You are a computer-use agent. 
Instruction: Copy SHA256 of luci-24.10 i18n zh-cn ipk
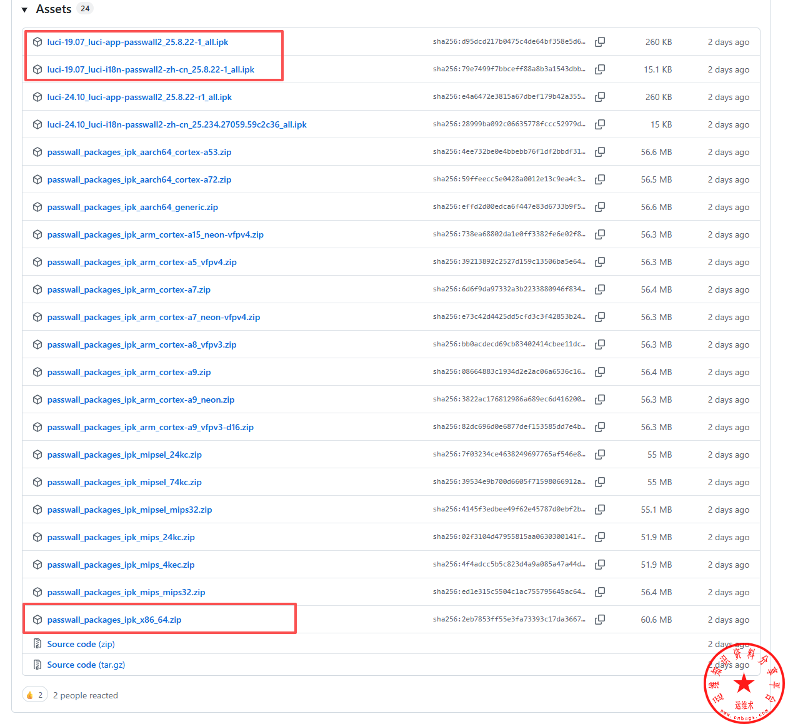(x=600, y=124)
